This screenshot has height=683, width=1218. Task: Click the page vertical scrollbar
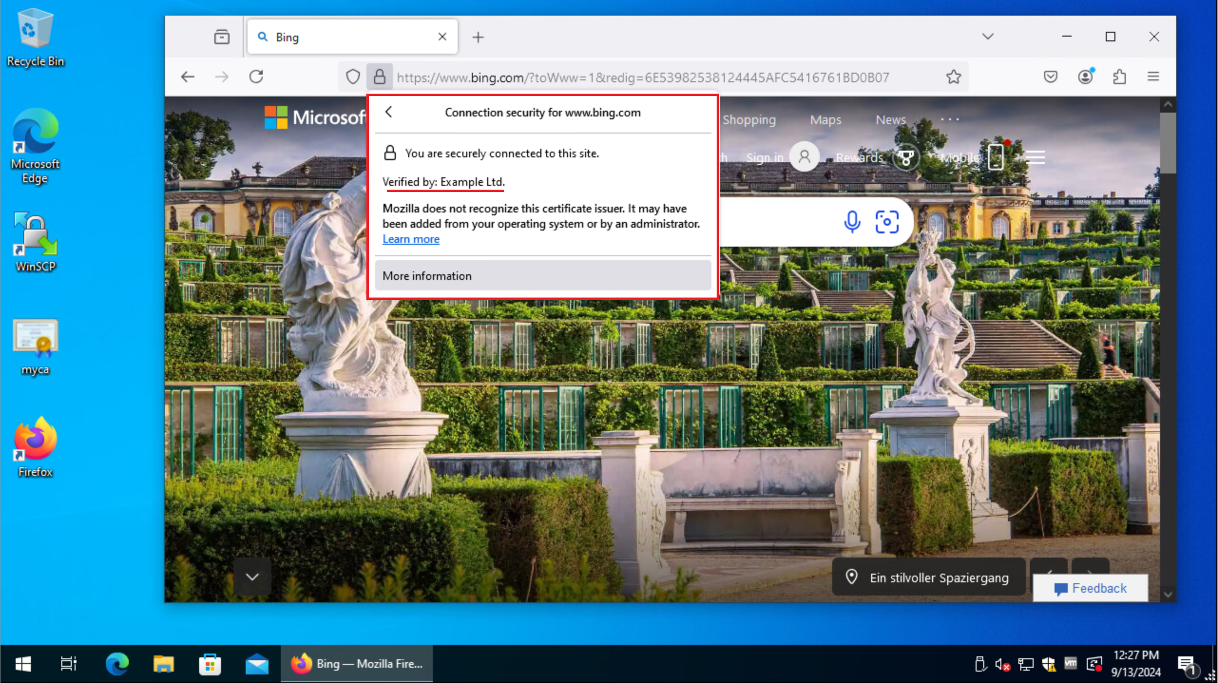click(1168, 143)
